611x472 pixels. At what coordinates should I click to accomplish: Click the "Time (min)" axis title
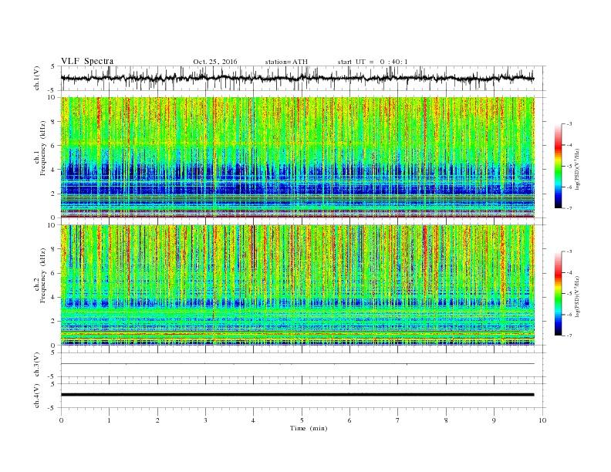[x=309, y=428]
